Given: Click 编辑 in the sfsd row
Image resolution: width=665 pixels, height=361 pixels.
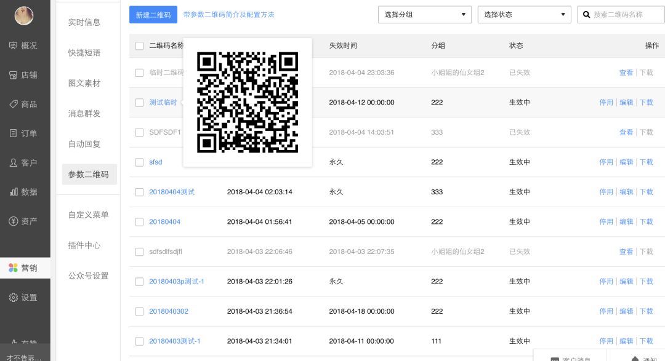Looking at the screenshot, I should 626,162.
